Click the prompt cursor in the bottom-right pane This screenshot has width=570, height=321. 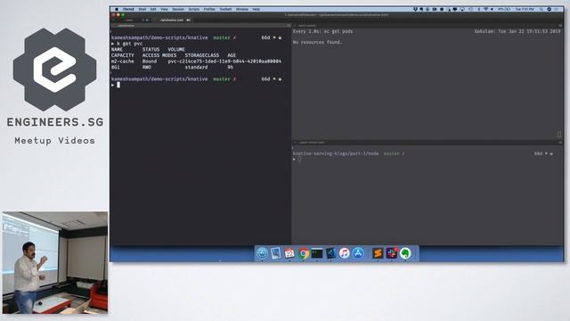coord(299,159)
